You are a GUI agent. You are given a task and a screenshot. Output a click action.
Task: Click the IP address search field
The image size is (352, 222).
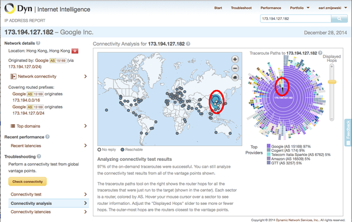point(296,19)
